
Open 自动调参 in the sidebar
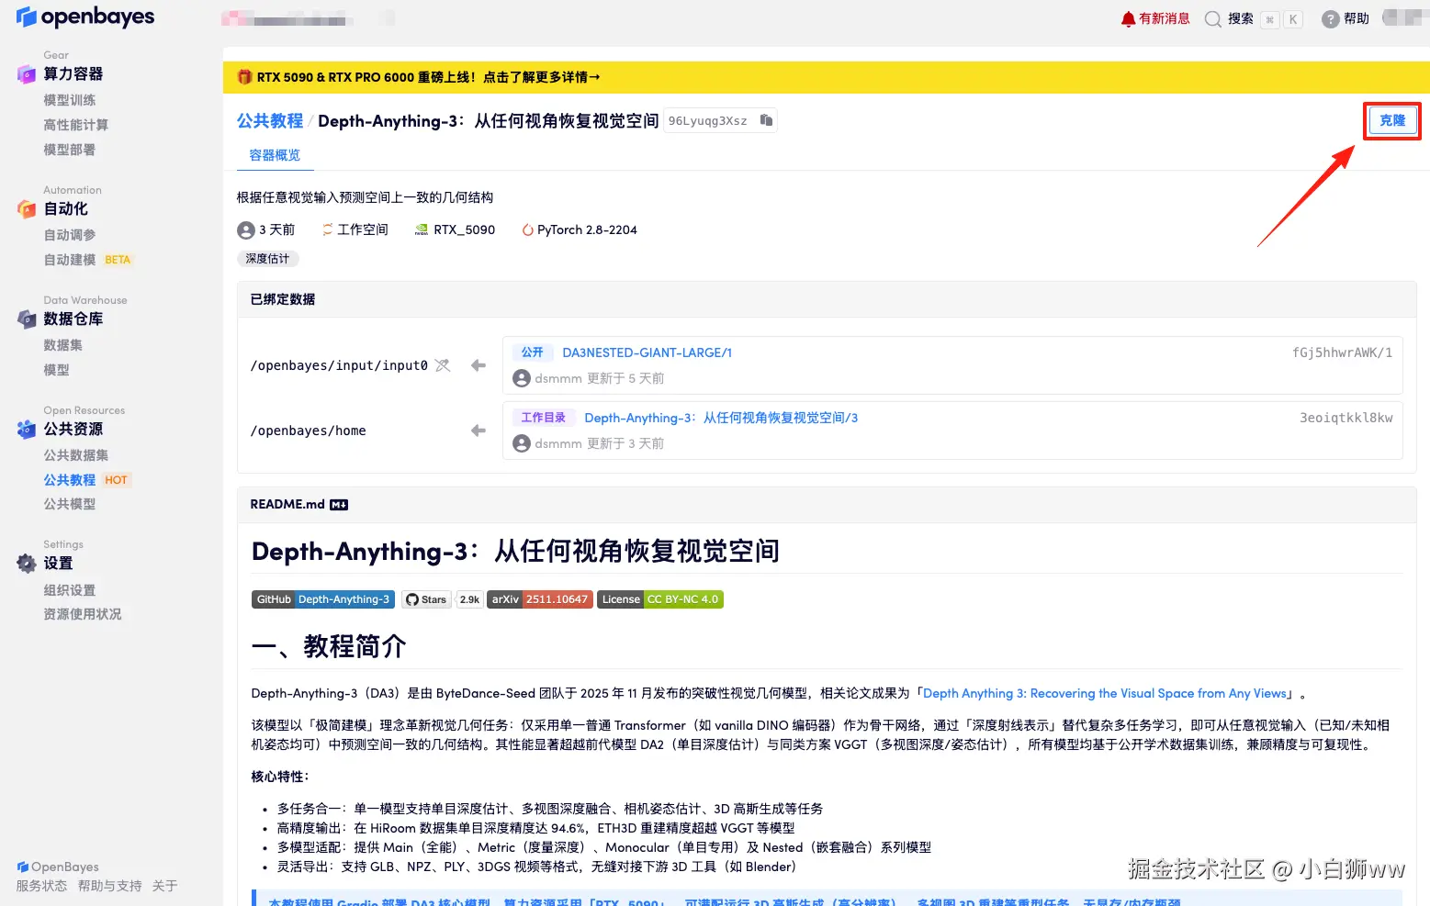pos(70,235)
